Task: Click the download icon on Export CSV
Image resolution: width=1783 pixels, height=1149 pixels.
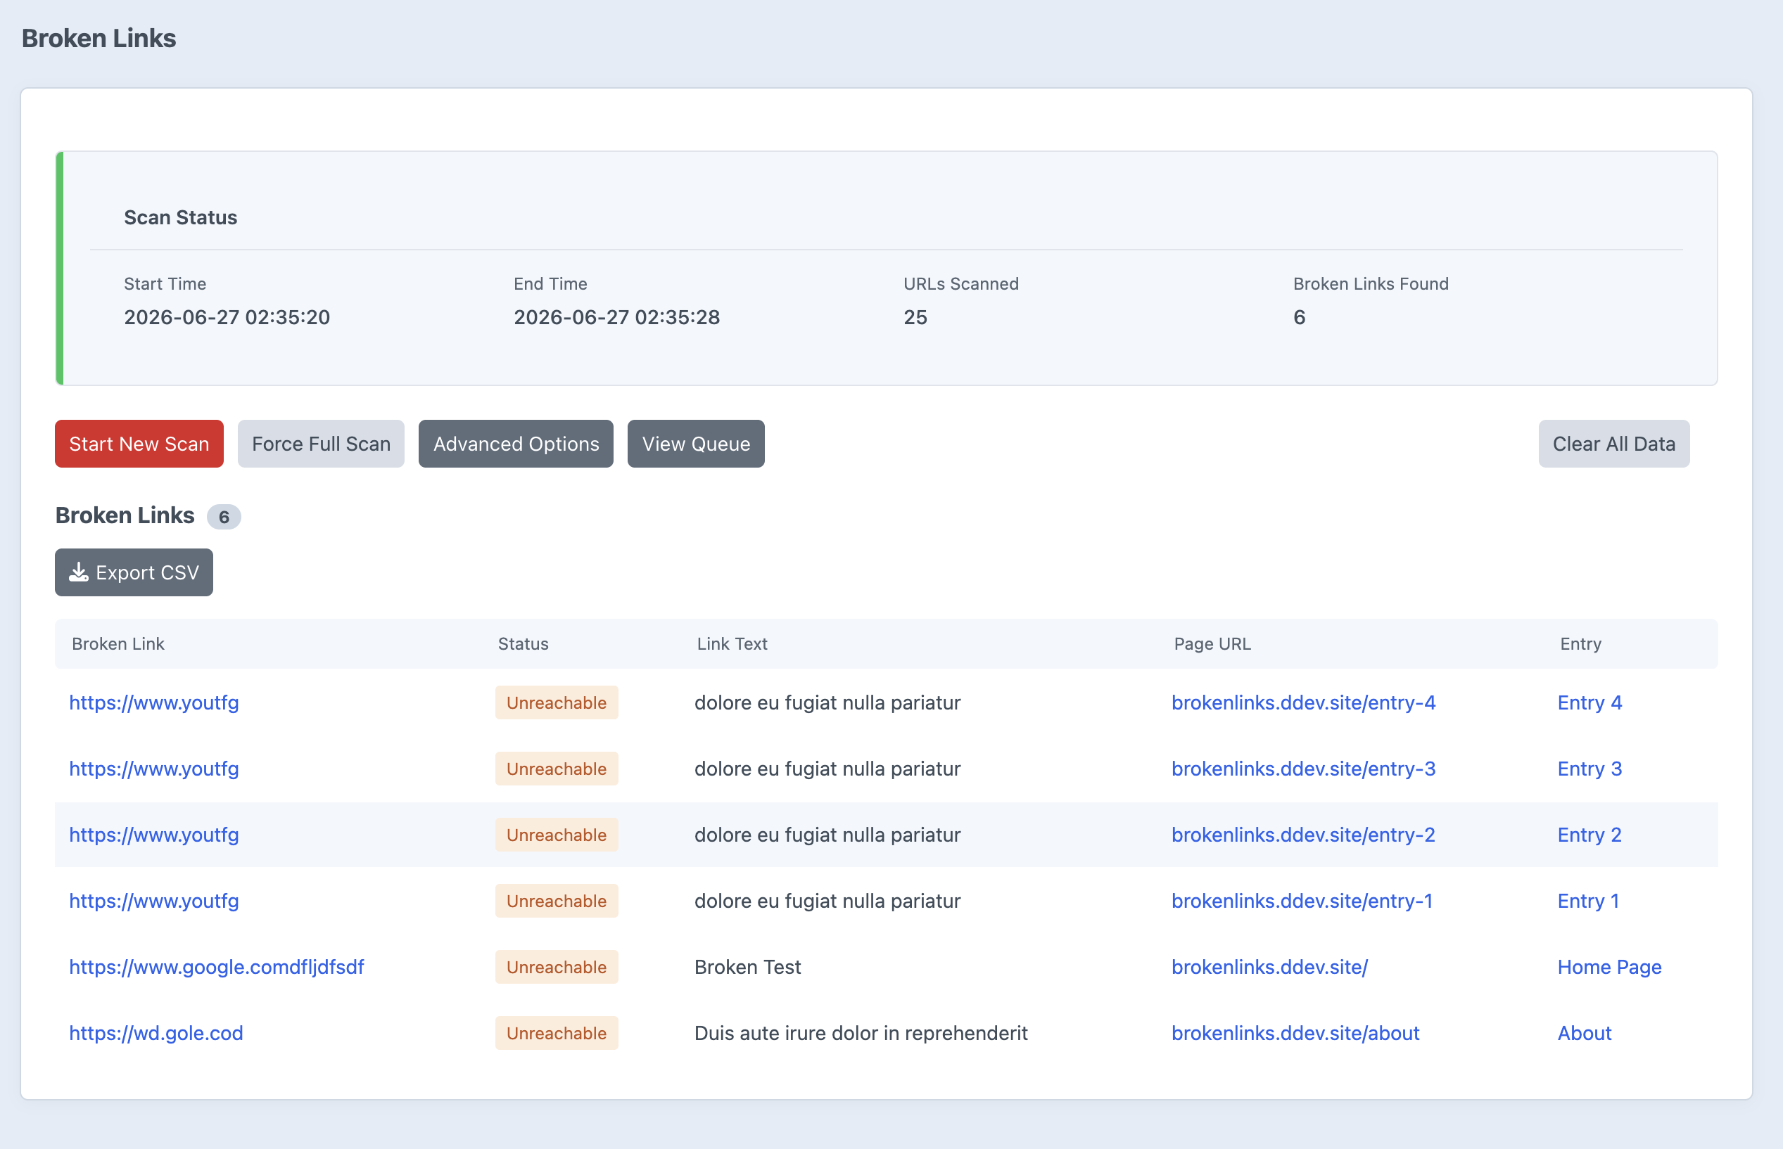Action: tap(78, 572)
